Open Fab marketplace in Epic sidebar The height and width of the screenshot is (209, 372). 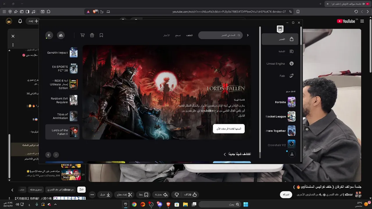coord(280,76)
